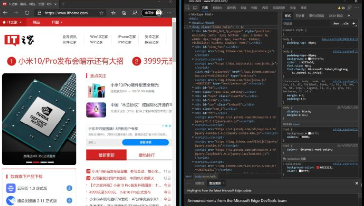Click the #272a30 color swatch in body rule
Screen dimensions: 364x206
click(300, 62)
